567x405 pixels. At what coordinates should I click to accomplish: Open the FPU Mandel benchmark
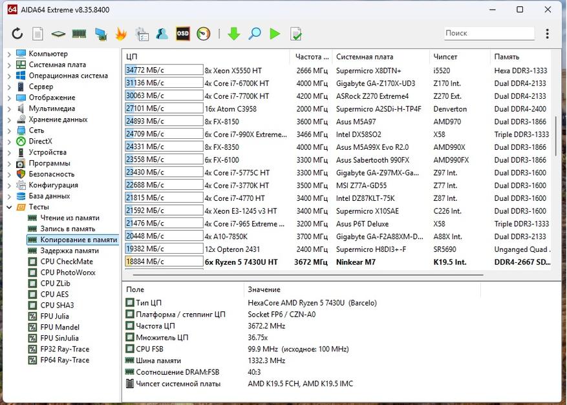(x=59, y=327)
